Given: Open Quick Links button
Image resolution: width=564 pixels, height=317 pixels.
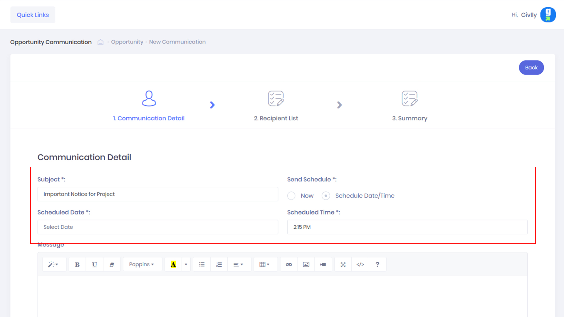Looking at the screenshot, I should pyautogui.click(x=33, y=15).
